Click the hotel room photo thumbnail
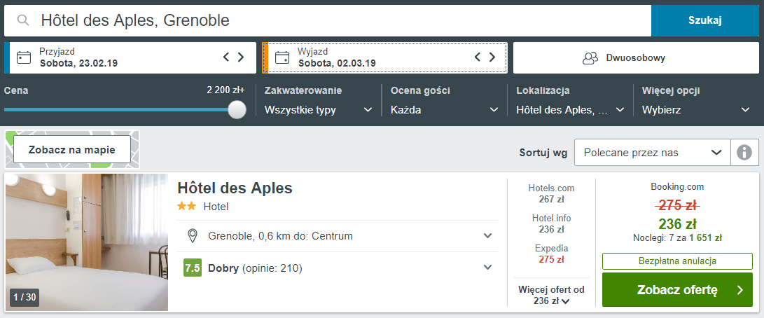 87,242
